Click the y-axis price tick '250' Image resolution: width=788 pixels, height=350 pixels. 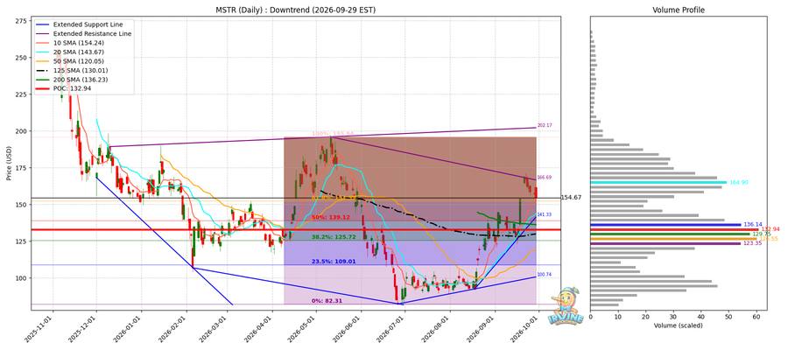point(22,58)
